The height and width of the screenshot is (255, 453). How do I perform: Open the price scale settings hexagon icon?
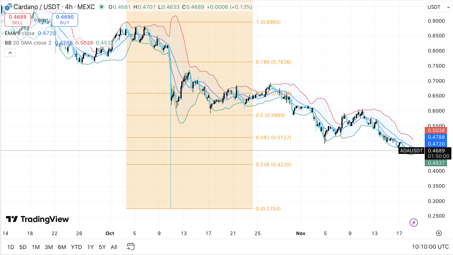[439, 233]
